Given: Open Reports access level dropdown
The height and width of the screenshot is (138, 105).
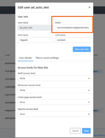Looking at the screenshot, I should [54, 114].
